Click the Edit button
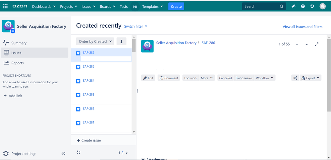331x160 pixels. point(148,78)
